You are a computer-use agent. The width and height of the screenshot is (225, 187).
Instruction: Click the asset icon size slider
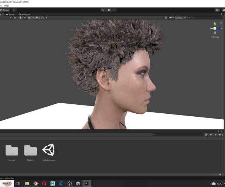click(216, 174)
